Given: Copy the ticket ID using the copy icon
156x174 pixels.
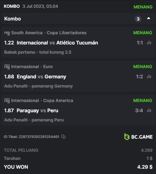Looking at the screenshot, I should pos(63,137).
